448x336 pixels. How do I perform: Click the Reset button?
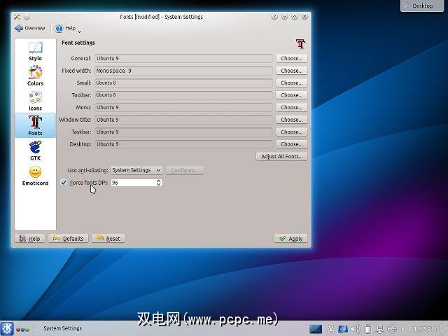point(108,239)
